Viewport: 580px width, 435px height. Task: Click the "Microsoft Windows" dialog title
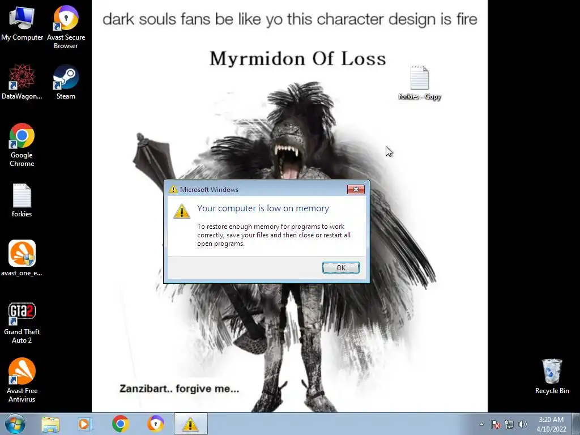(209, 189)
